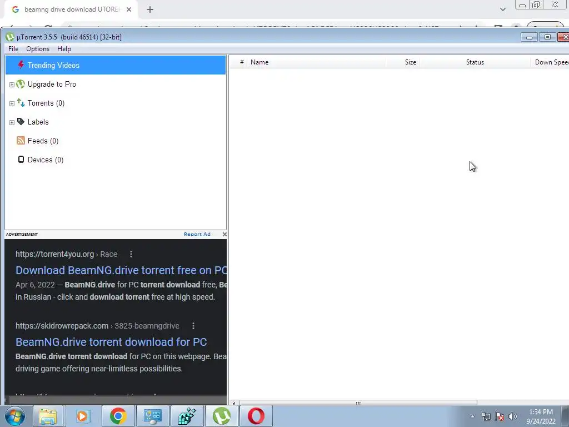Screen dimensions: 569x427
Task: Sort torrents by # column
Action: tap(242, 62)
